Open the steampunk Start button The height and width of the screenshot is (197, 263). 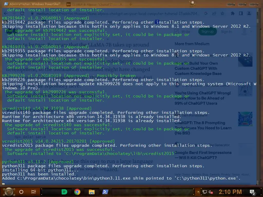pos(9,192)
